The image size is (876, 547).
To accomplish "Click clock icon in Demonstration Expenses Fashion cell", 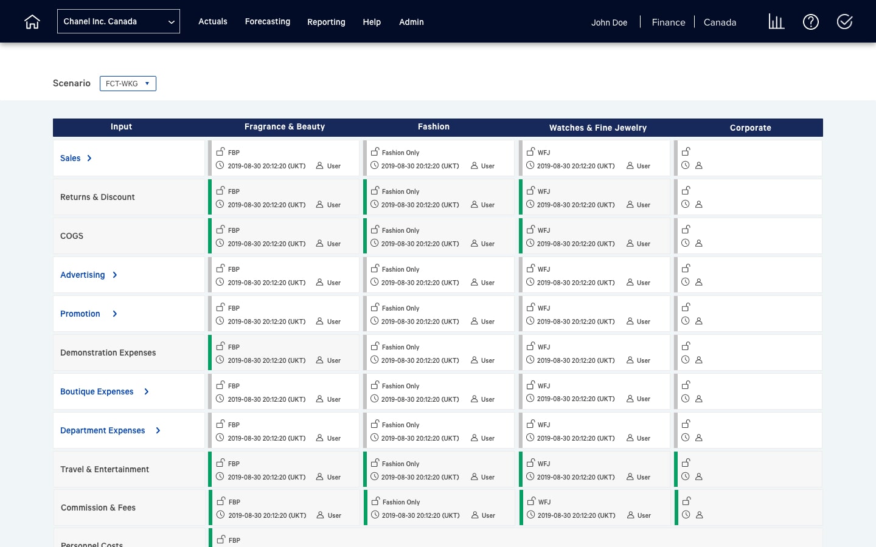I will point(375,360).
